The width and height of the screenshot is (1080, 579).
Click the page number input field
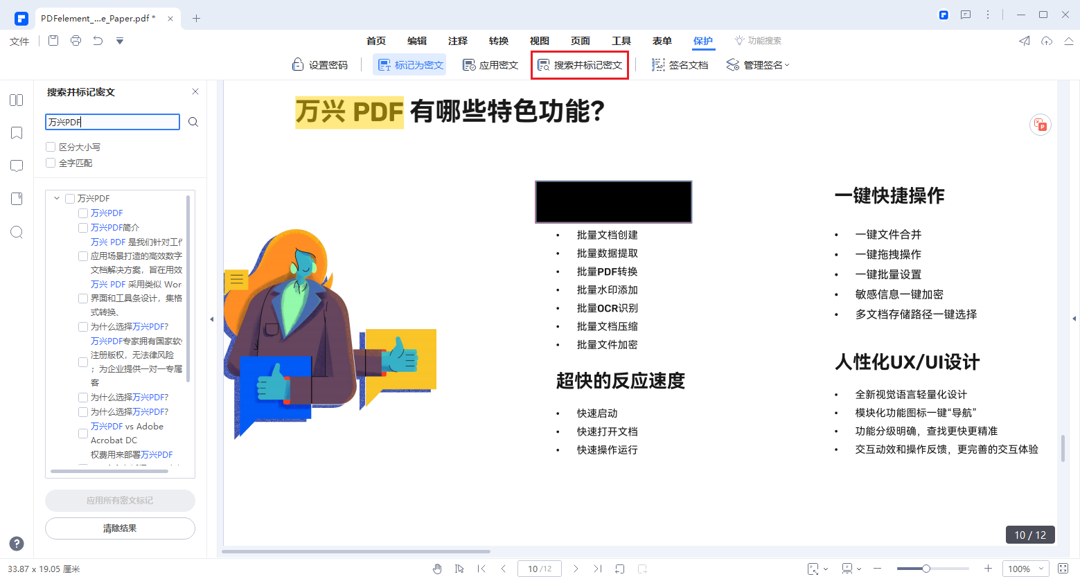[539, 568]
